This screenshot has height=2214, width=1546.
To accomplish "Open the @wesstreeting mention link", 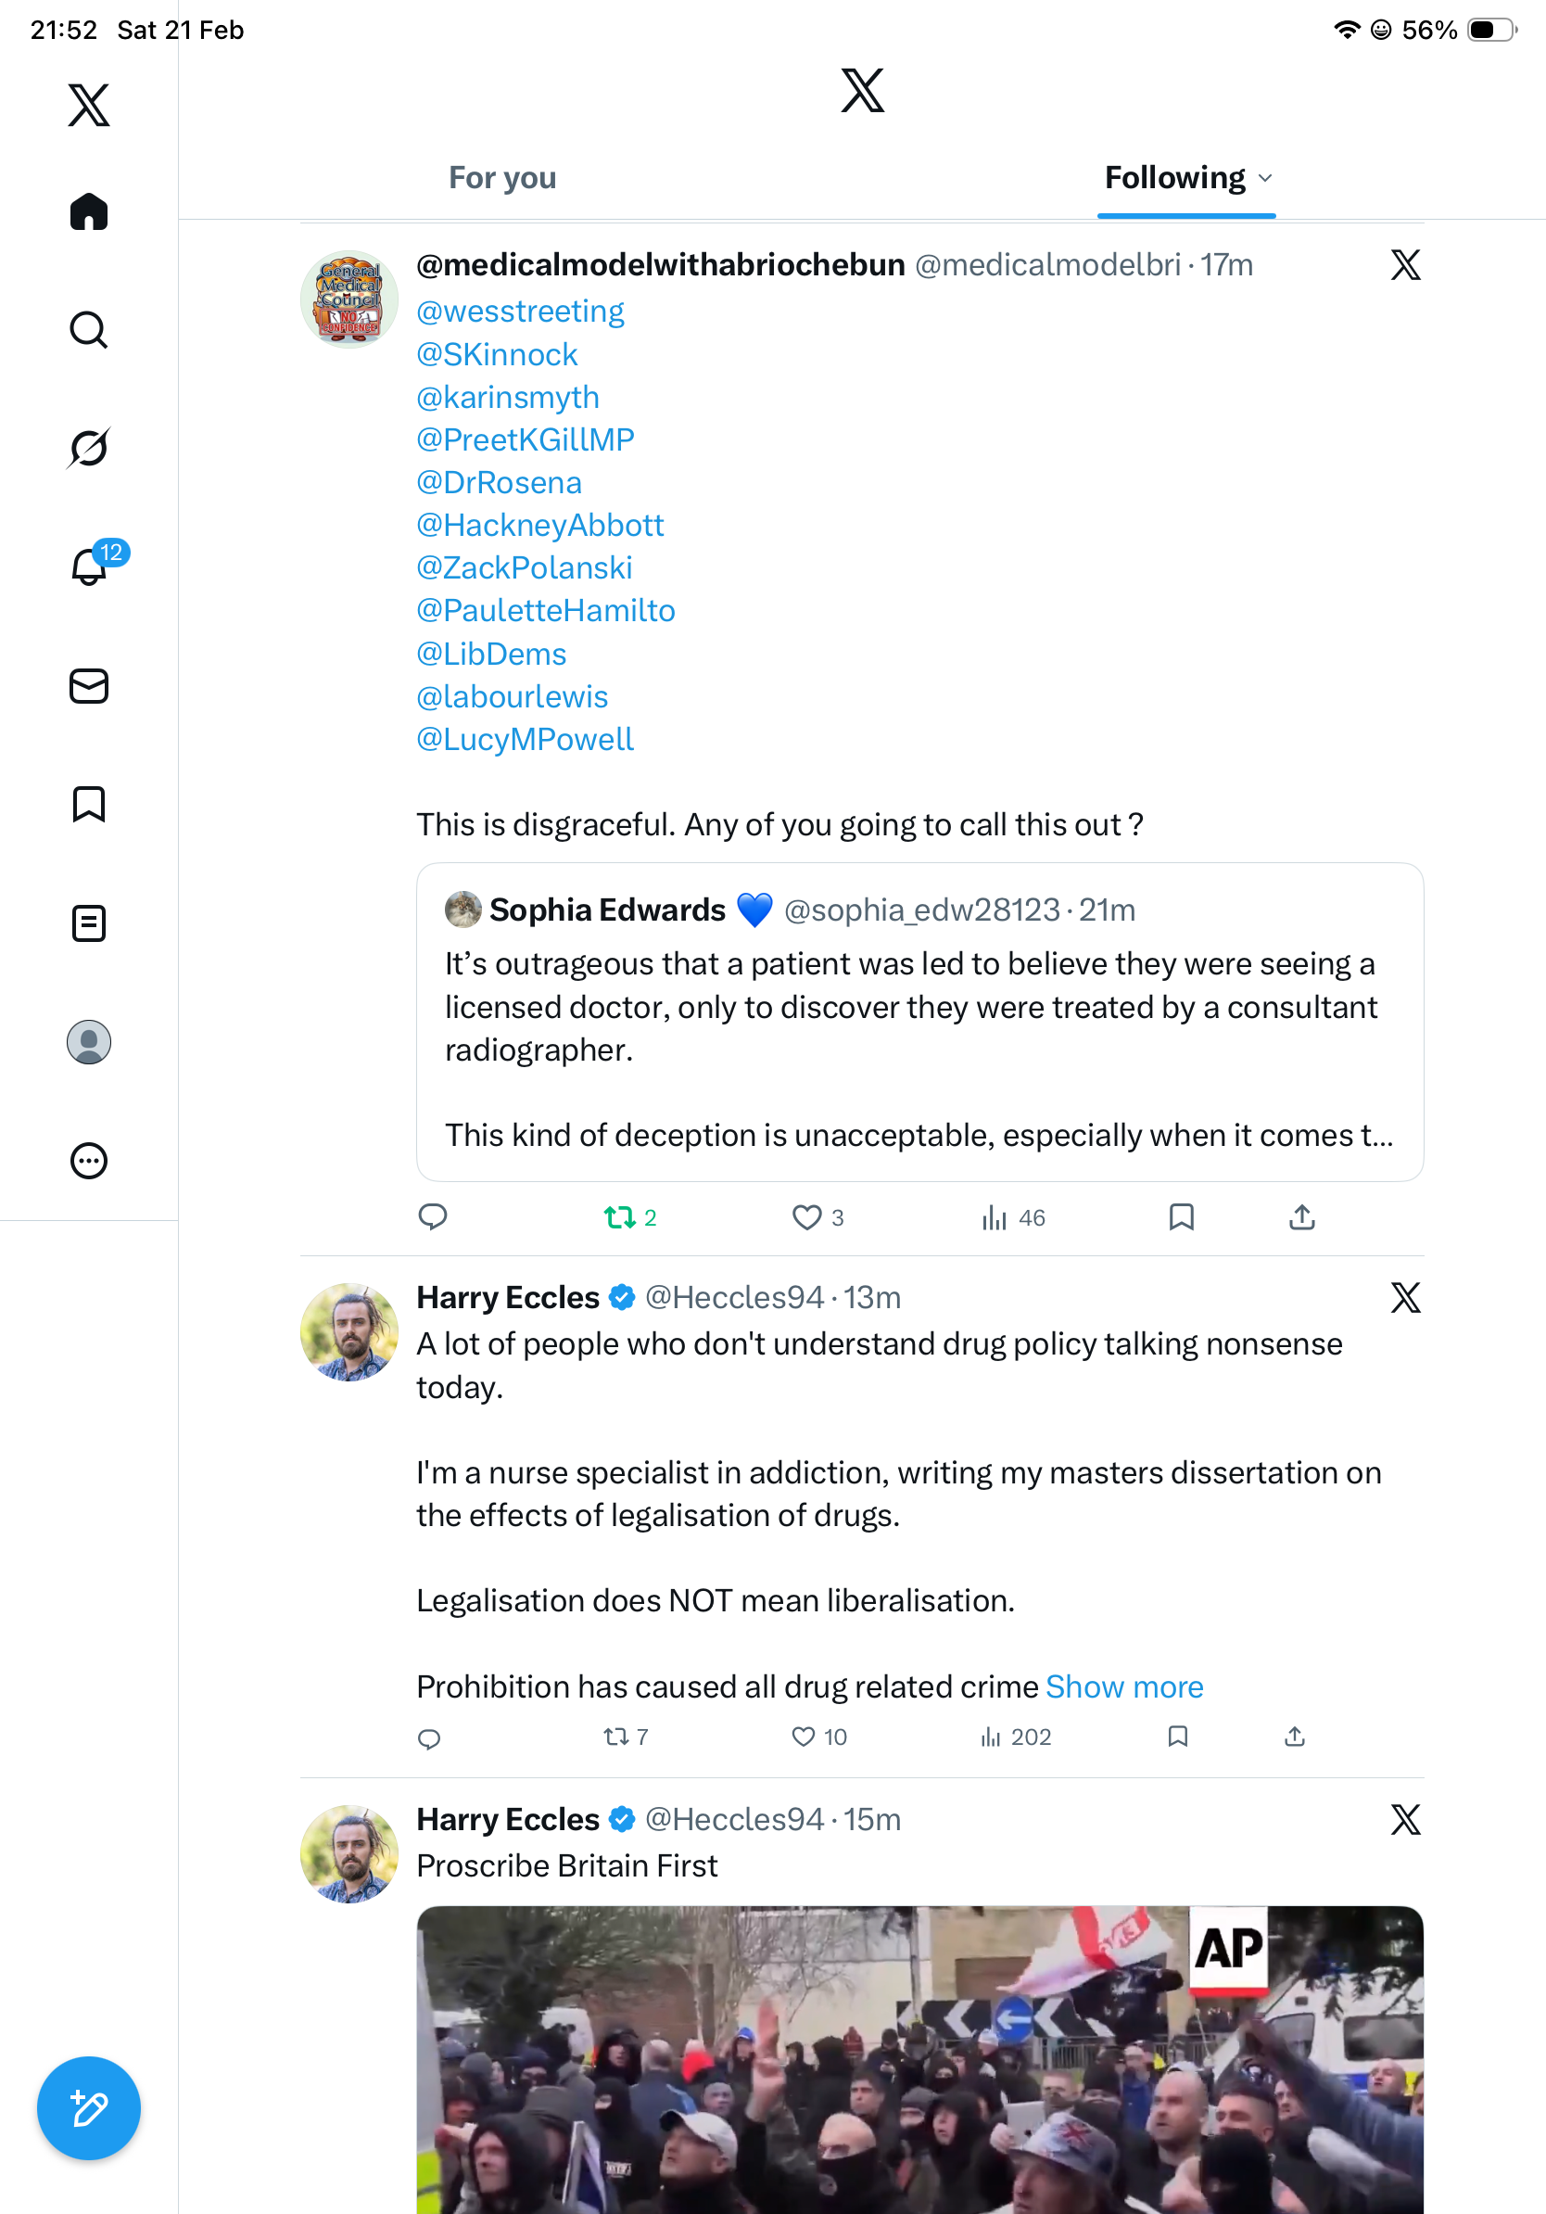I will coord(521,312).
